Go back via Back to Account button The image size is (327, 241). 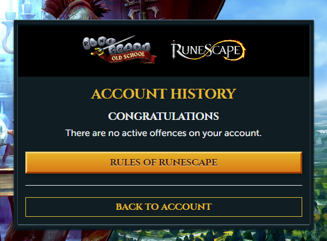[164, 207]
